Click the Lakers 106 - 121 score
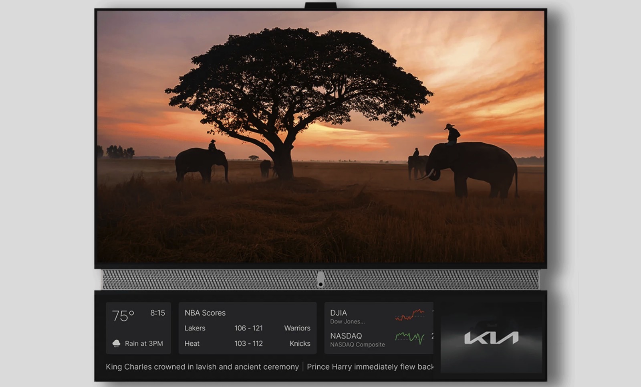Screen dimensions: 641x387 (x=248, y=328)
